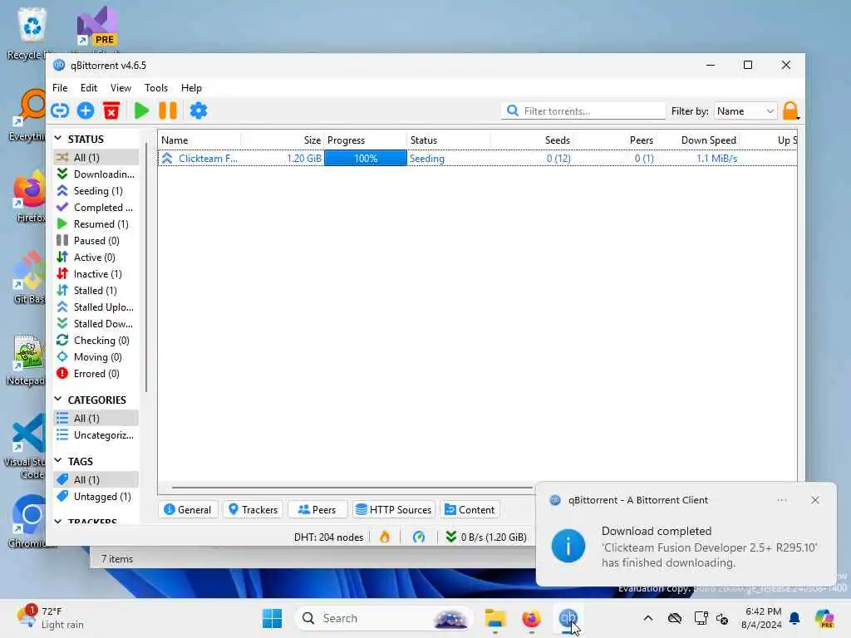Click the orange lock UI icon

[x=790, y=110]
